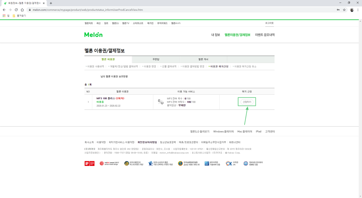Open the 이용약관 footer link

(101, 142)
